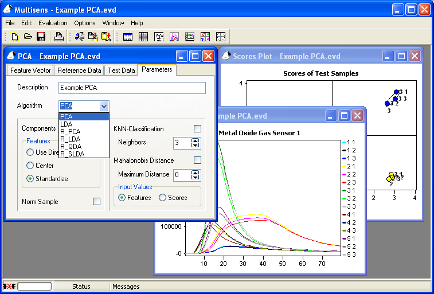This screenshot has height=294, width=434.
Task: Click the Description text field
Action: tap(132, 88)
